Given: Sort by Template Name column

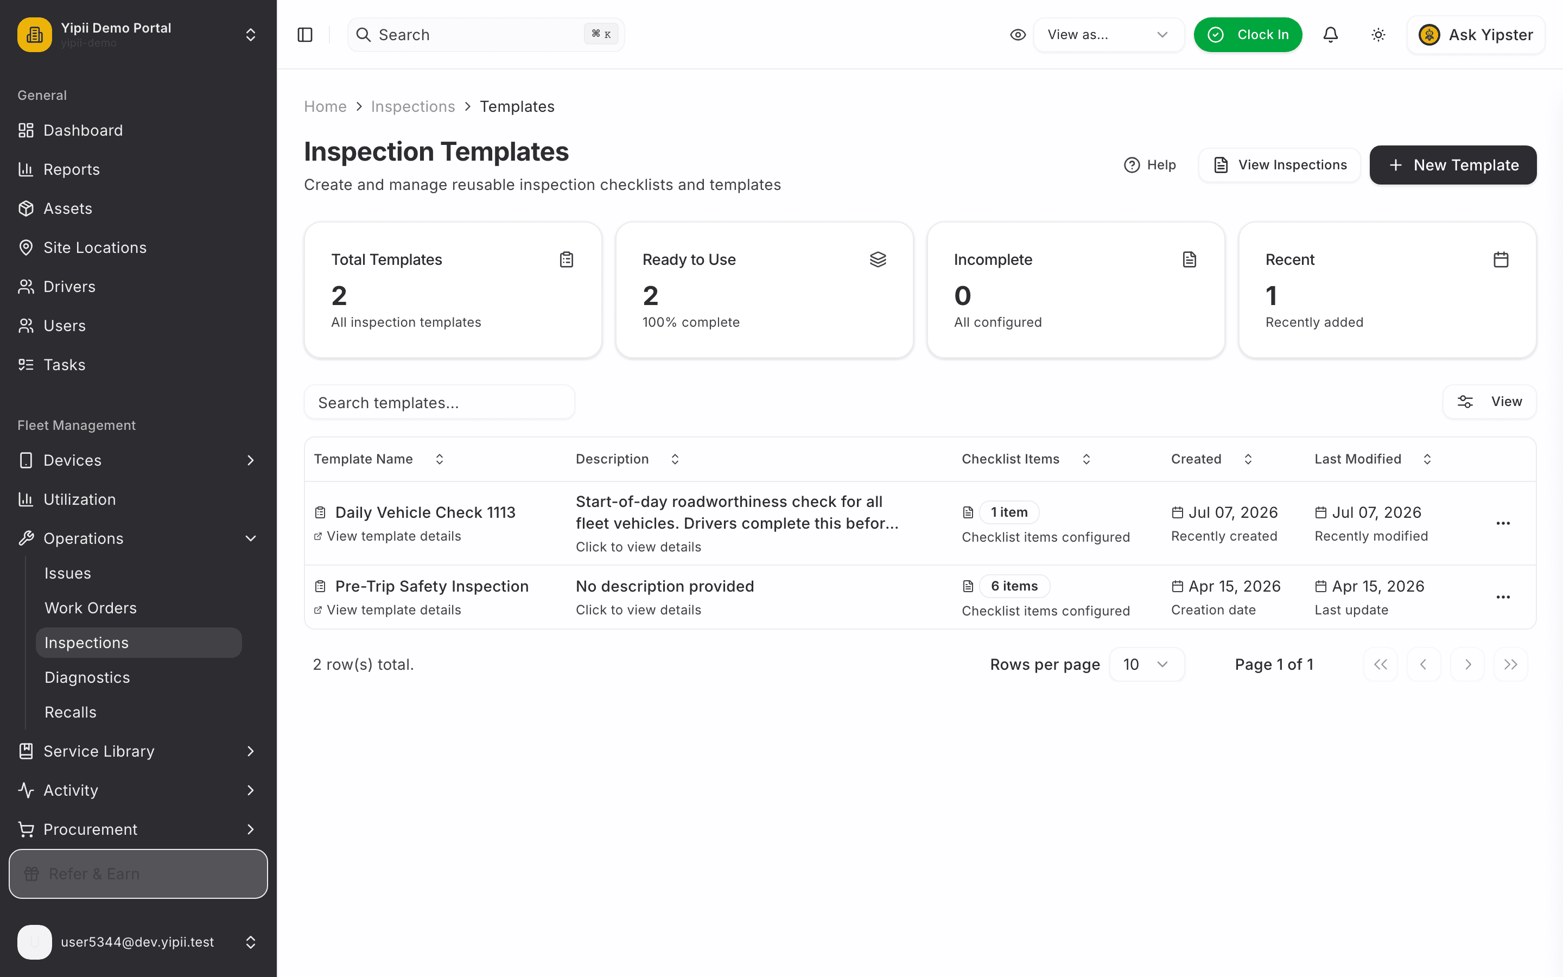Looking at the screenshot, I should 378,459.
